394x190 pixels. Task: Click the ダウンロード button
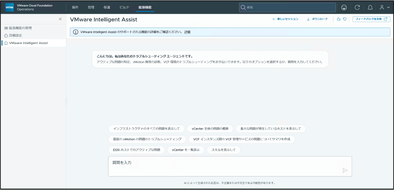click(317, 19)
